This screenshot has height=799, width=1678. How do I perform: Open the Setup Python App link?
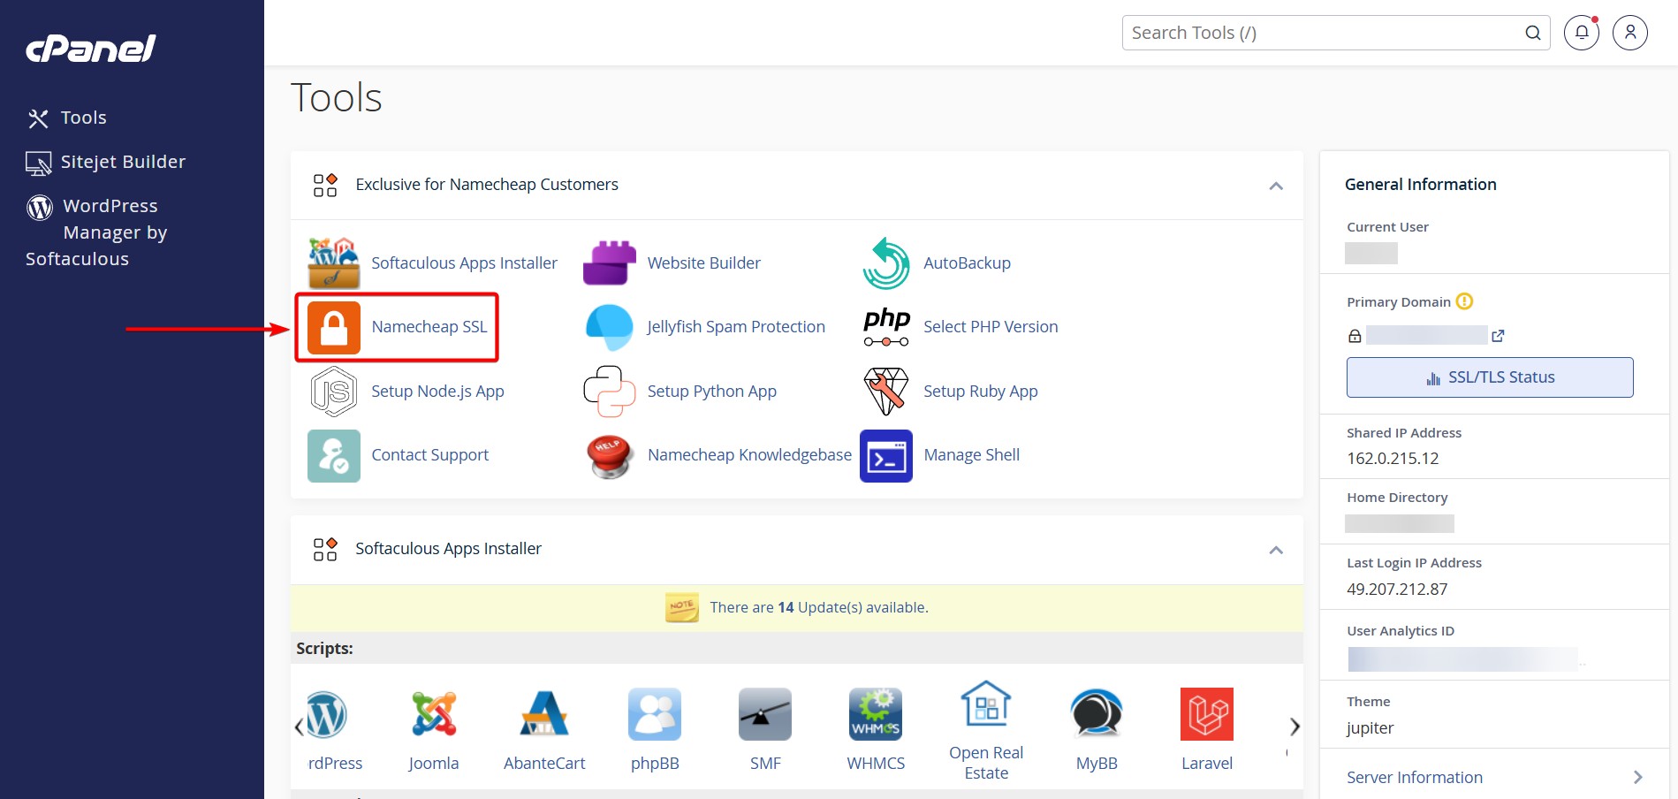pos(712,392)
